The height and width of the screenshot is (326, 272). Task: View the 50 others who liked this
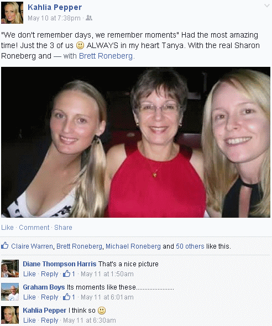point(190,246)
